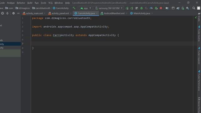Click the Make Project hammer icon
The width and height of the screenshot is (201, 113).
[x=74, y=8]
